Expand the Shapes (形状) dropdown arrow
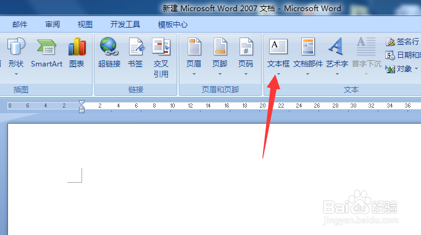The image size is (421, 235). point(17,74)
